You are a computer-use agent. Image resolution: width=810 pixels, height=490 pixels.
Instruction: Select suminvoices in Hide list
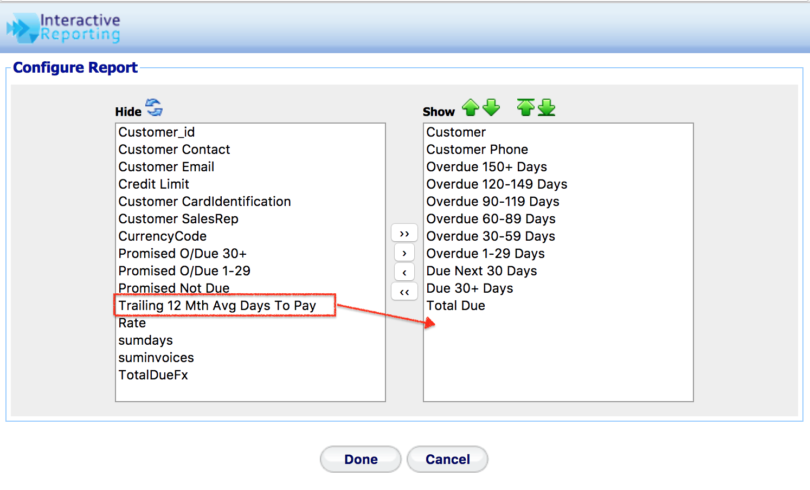pos(250,358)
